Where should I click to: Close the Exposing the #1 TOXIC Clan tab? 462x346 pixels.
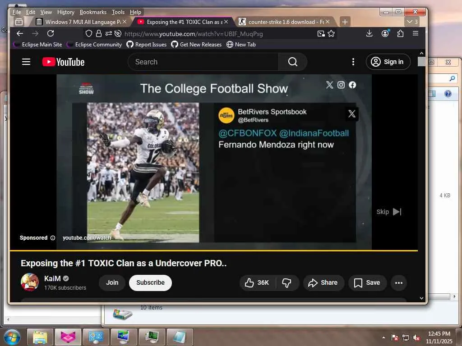tap(226, 22)
